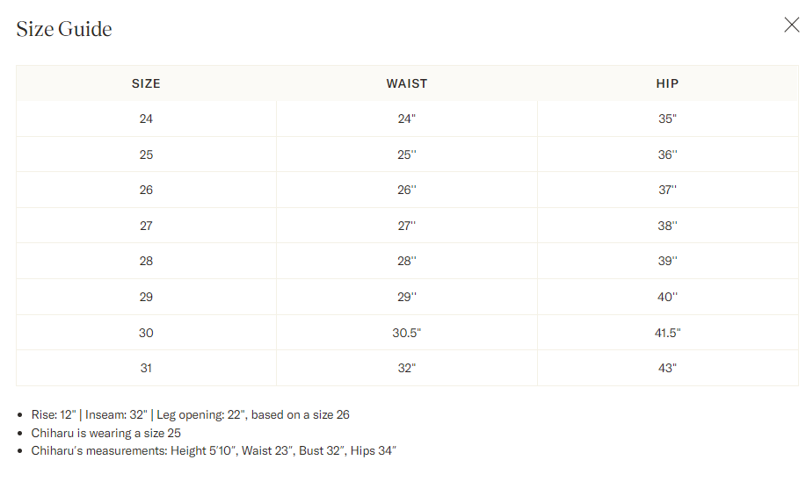This screenshot has height=496, width=806.
Task: Click the Size Guide heading
Action: (64, 29)
